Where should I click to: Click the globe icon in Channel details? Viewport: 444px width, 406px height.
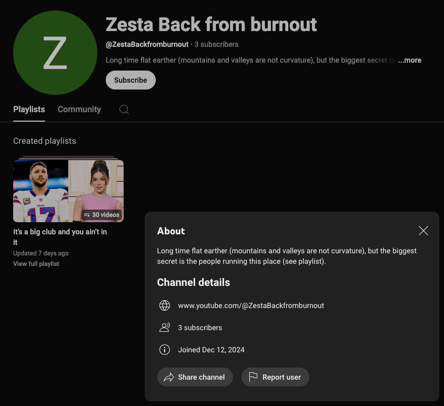click(x=165, y=305)
